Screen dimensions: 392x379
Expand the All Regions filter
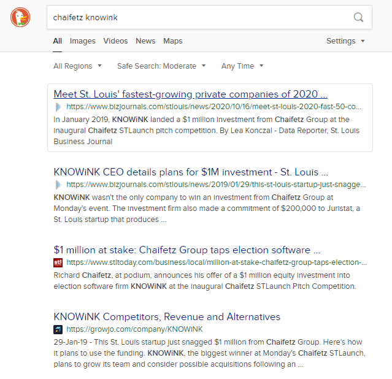point(77,66)
